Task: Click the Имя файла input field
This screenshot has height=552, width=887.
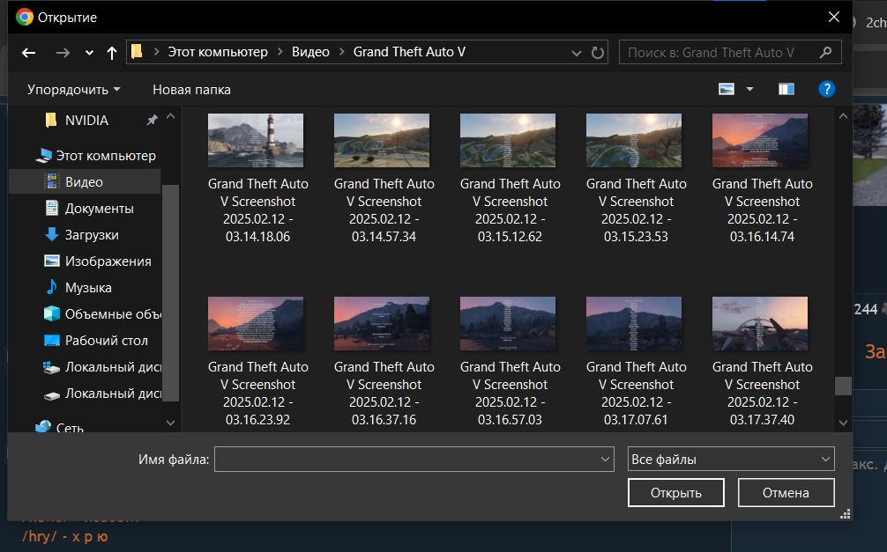Action: [414, 460]
